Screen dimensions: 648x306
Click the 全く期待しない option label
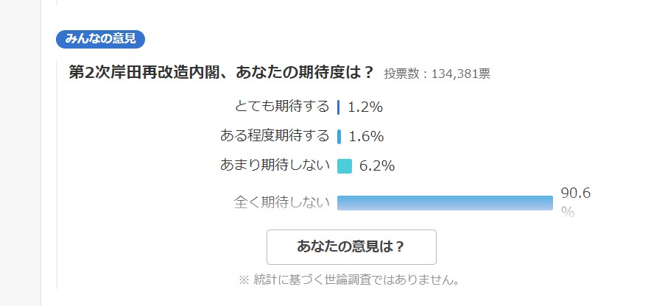(x=282, y=203)
